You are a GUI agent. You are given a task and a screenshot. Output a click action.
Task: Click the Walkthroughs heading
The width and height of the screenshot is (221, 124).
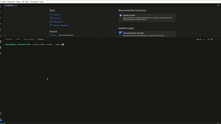click(126, 28)
